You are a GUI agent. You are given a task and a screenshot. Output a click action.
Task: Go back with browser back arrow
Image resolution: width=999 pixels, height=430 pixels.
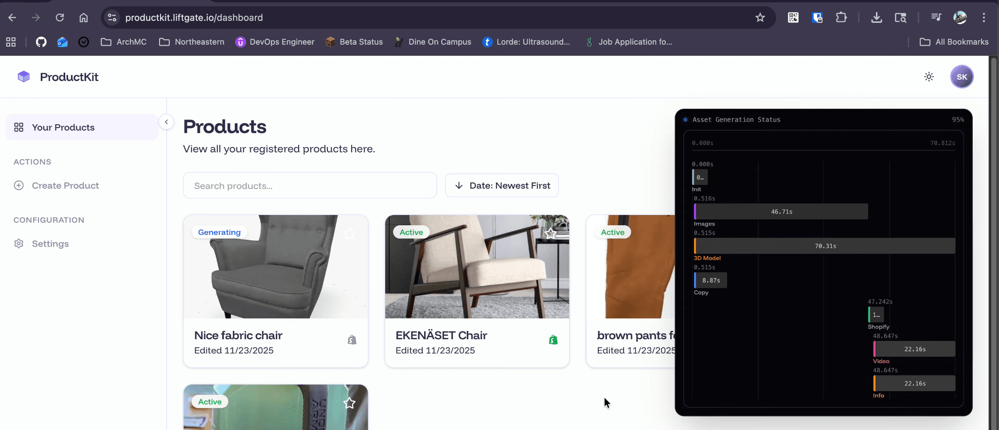pos(12,17)
